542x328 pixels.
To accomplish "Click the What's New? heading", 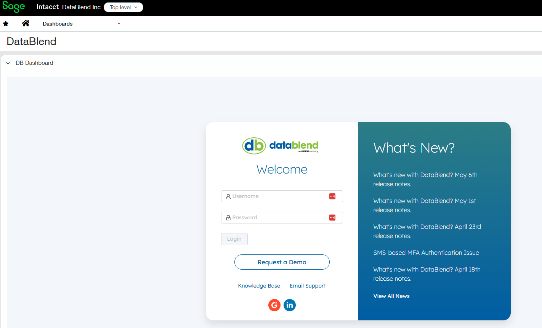I will point(414,148).
